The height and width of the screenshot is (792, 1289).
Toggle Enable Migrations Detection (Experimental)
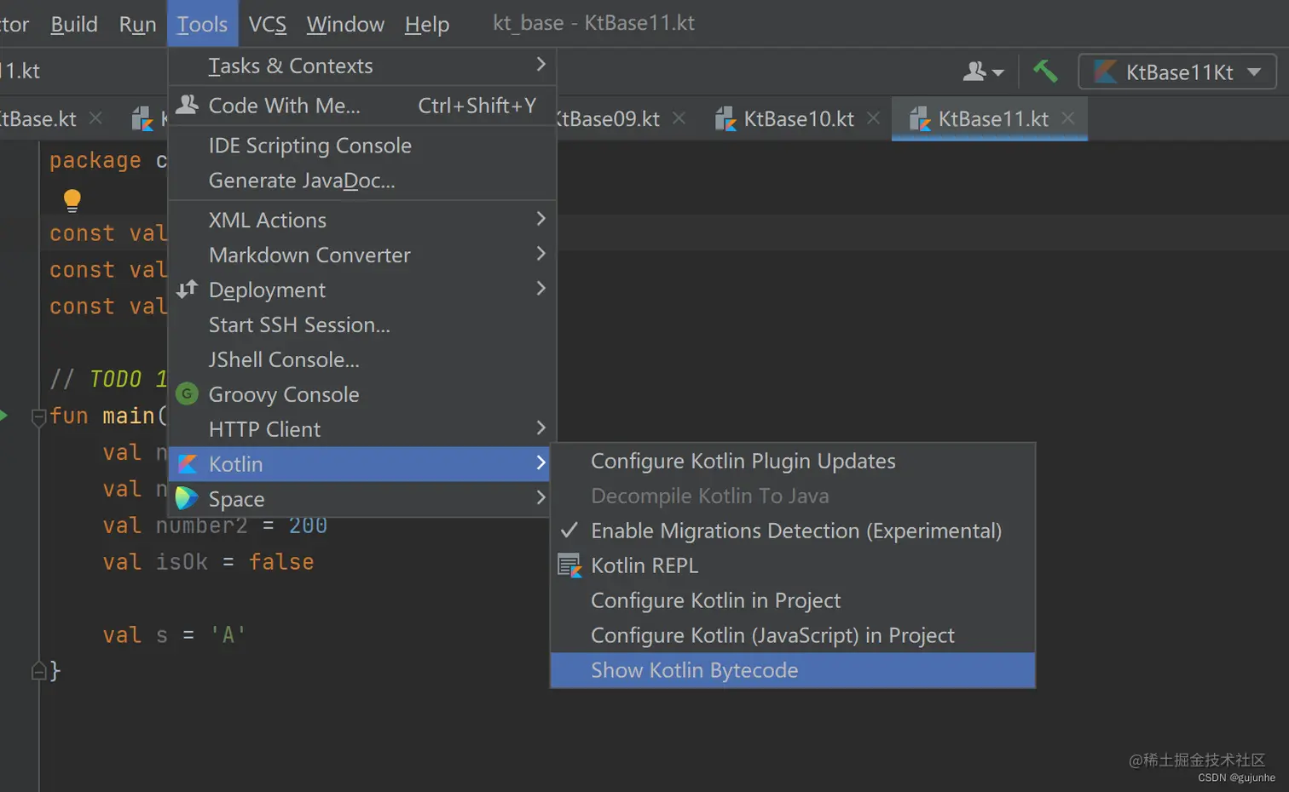[x=793, y=531]
